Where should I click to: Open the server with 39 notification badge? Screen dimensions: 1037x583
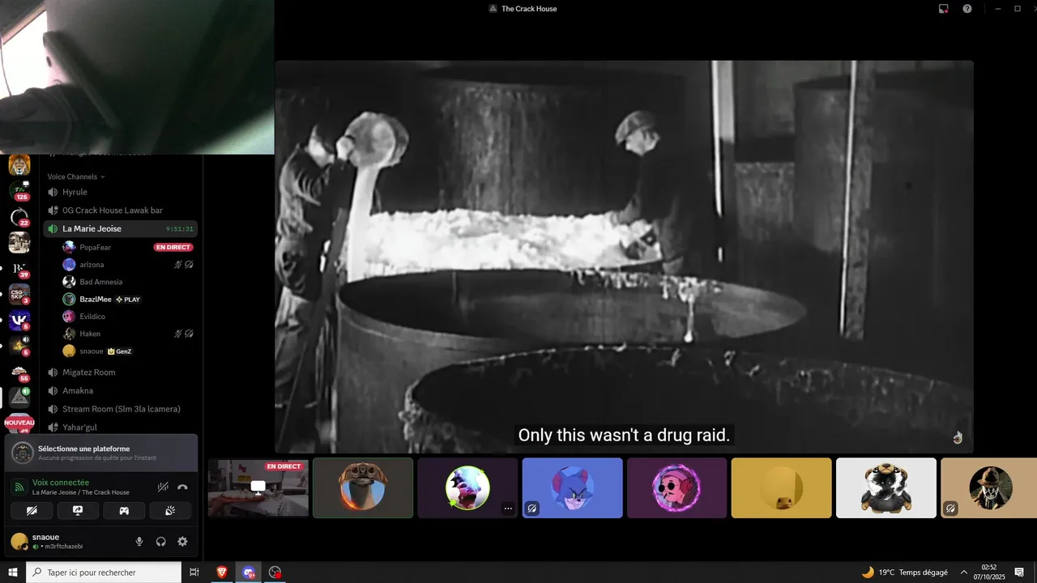click(x=19, y=268)
